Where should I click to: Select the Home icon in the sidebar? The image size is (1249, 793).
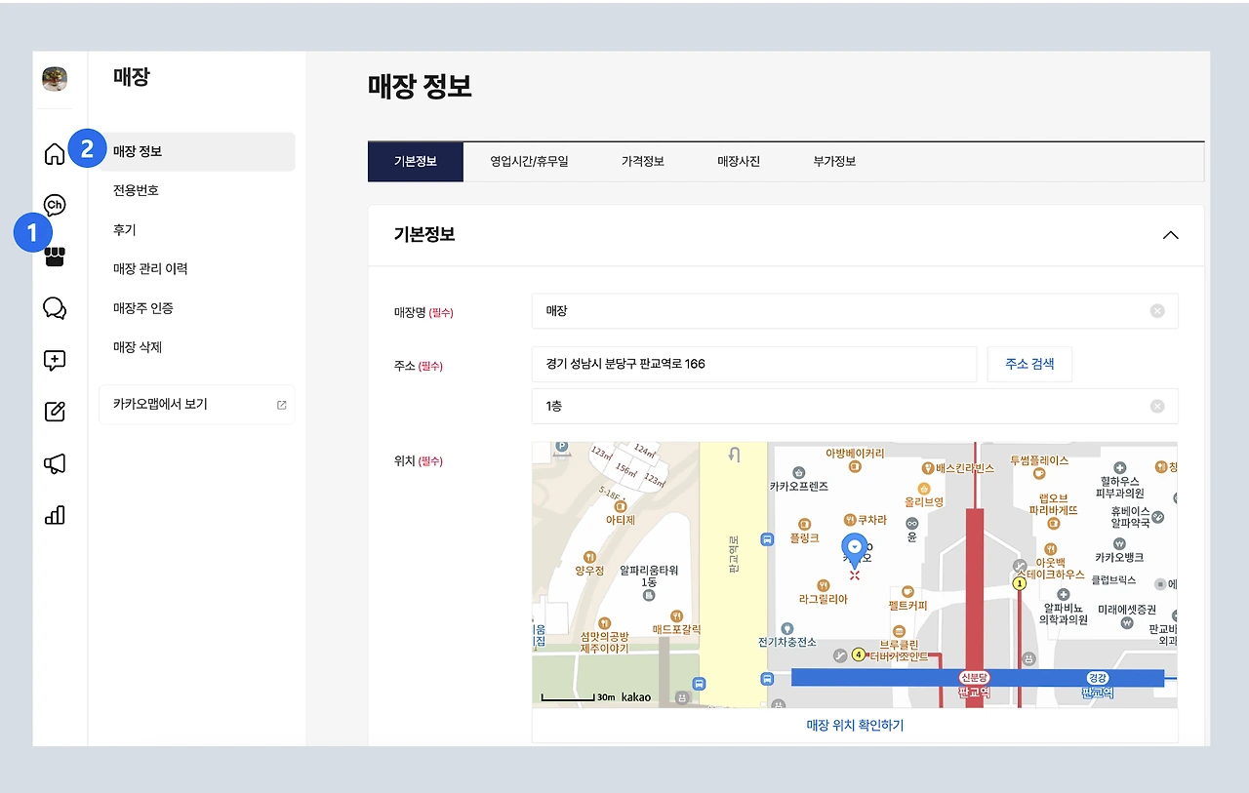(x=55, y=153)
